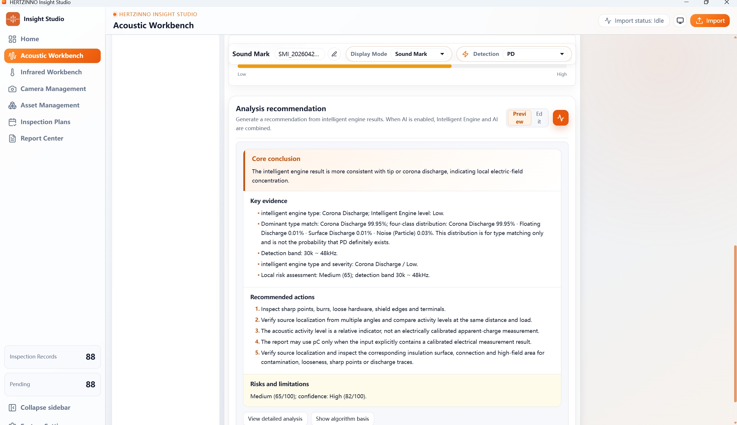This screenshot has width=737, height=425.
Task: Click the Pending count card
Action: [52, 384]
